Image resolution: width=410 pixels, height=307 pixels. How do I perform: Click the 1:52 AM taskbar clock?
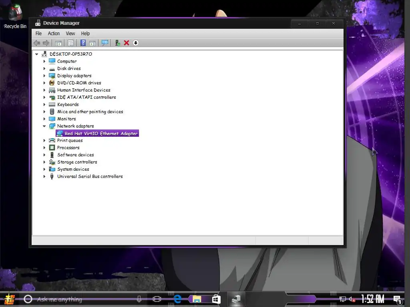[373, 299]
